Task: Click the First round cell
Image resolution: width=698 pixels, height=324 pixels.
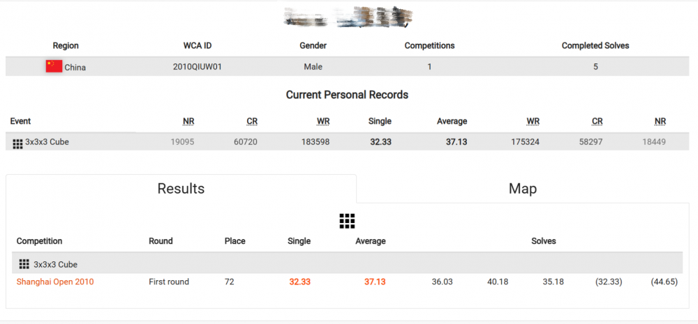Action: [x=169, y=281]
